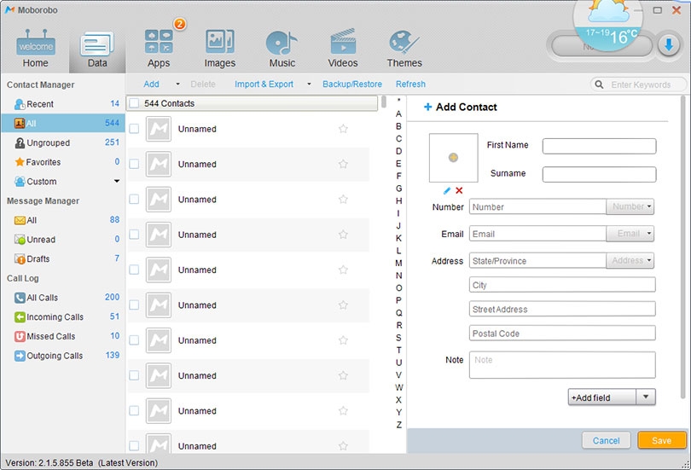
Task: Click the +Add field button
Action: 602,397
